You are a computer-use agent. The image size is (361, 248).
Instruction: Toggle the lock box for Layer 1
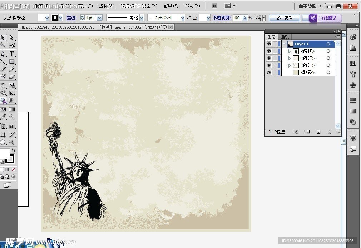coord(275,44)
